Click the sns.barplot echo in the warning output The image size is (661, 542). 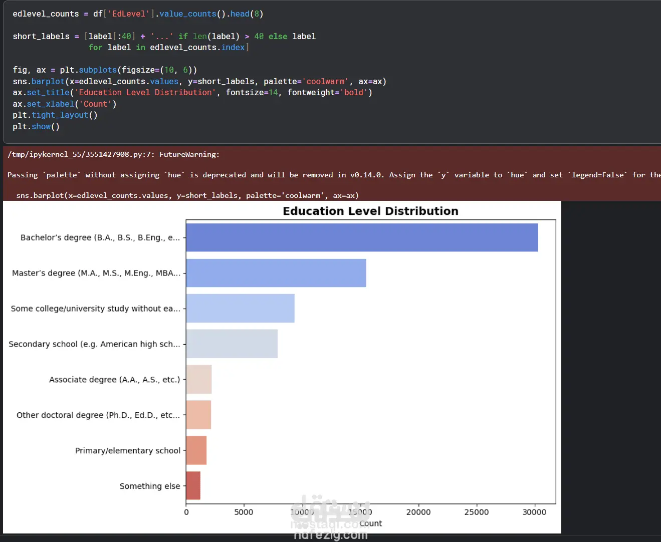(x=187, y=195)
